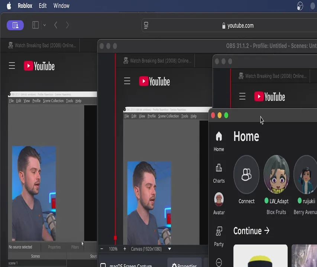Image resolution: width=317 pixels, height=267 pixels.
Task: Go forward with Safari forward arrow
Action: click(67, 25)
